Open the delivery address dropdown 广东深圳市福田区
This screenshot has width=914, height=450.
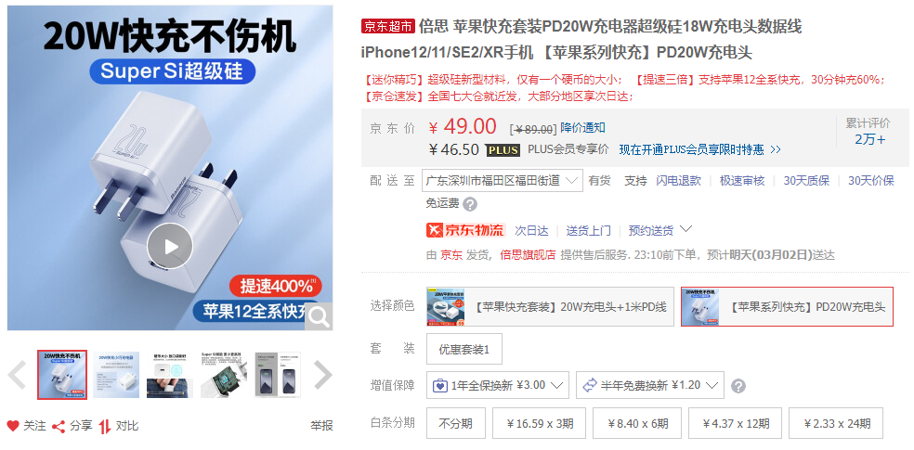[x=503, y=181]
